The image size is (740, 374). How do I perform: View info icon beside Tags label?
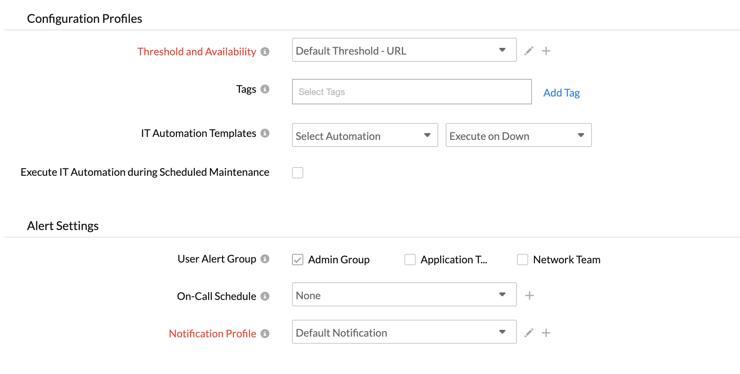pyautogui.click(x=266, y=89)
